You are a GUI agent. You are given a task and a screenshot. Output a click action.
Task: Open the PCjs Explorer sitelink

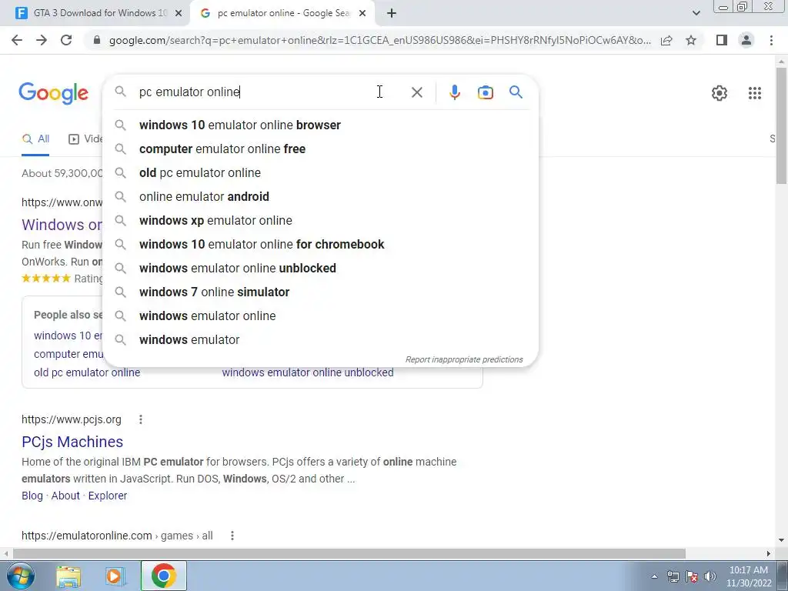[108, 496]
